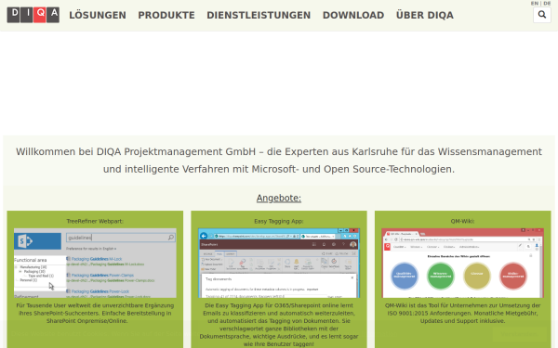558x348 pixels.
Task: Open the Easy Tagging App screenshot
Action: pyautogui.click(x=279, y=263)
